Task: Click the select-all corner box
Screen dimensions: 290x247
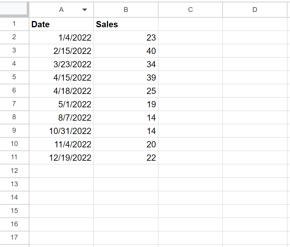Action: coord(13,9)
